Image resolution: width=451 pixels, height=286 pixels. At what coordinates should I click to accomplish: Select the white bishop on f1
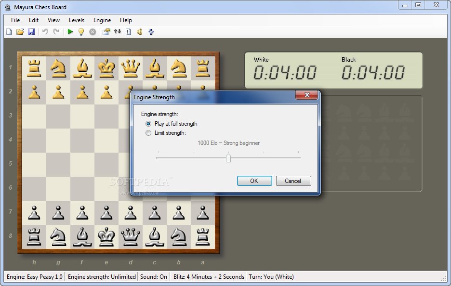pos(82,68)
